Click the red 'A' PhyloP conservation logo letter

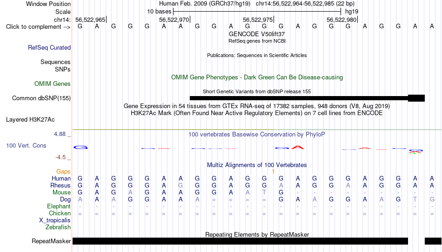tap(298, 147)
